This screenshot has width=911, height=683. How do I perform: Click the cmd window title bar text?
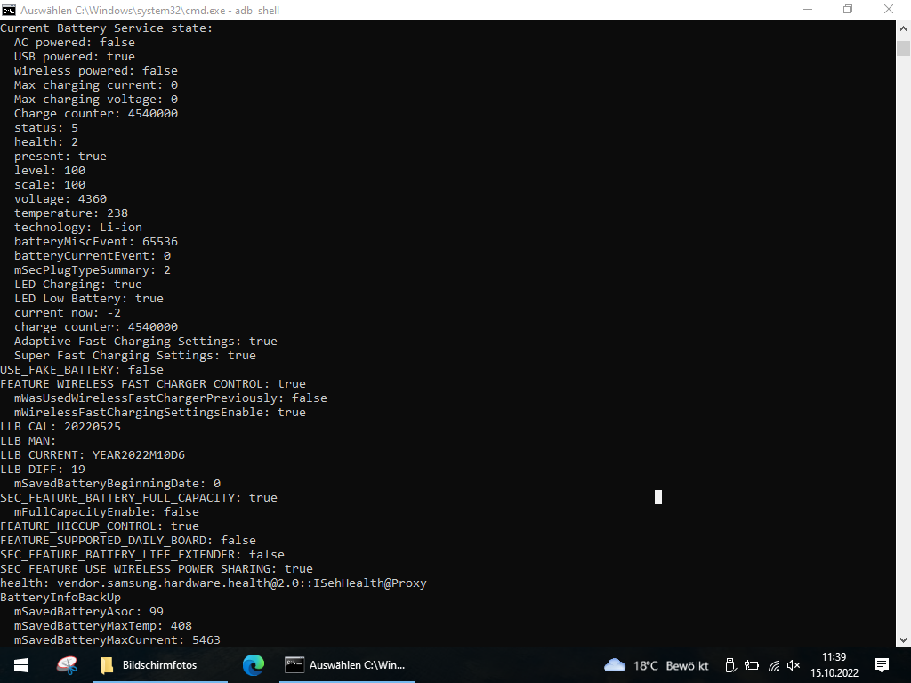149,10
